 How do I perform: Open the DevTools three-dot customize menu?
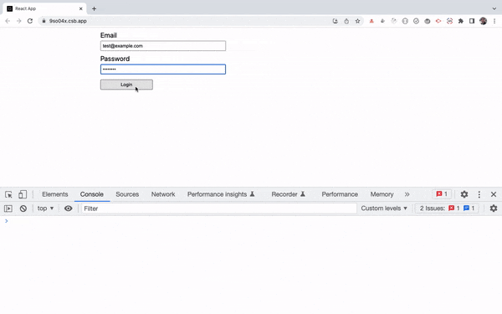[x=479, y=194]
